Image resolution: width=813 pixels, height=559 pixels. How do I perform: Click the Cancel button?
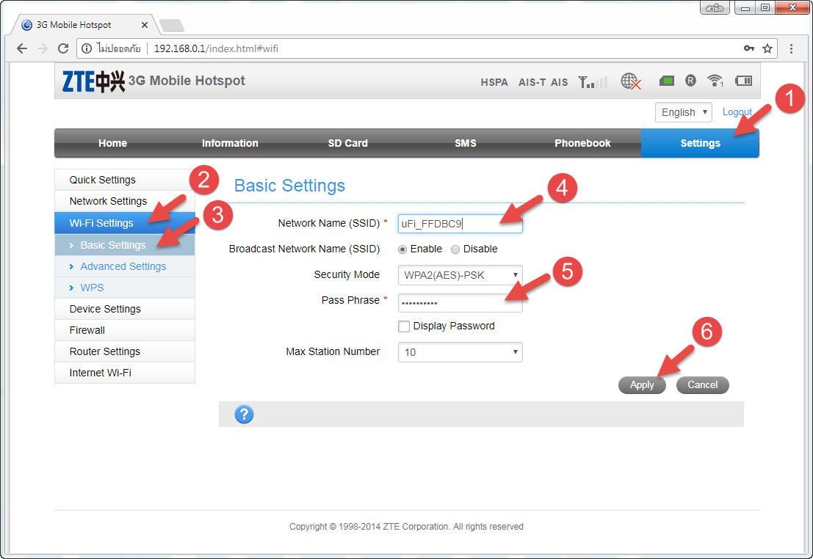pyautogui.click(x=703, y=385)
